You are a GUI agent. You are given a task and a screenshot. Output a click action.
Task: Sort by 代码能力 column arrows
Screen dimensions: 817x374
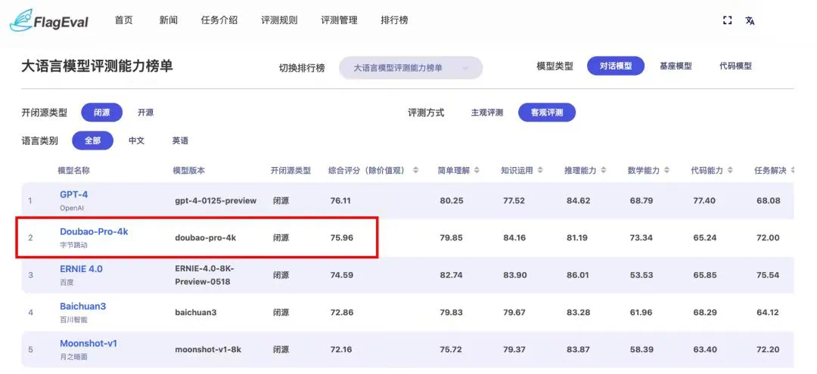pyautogui.click(x=731, y=171)
